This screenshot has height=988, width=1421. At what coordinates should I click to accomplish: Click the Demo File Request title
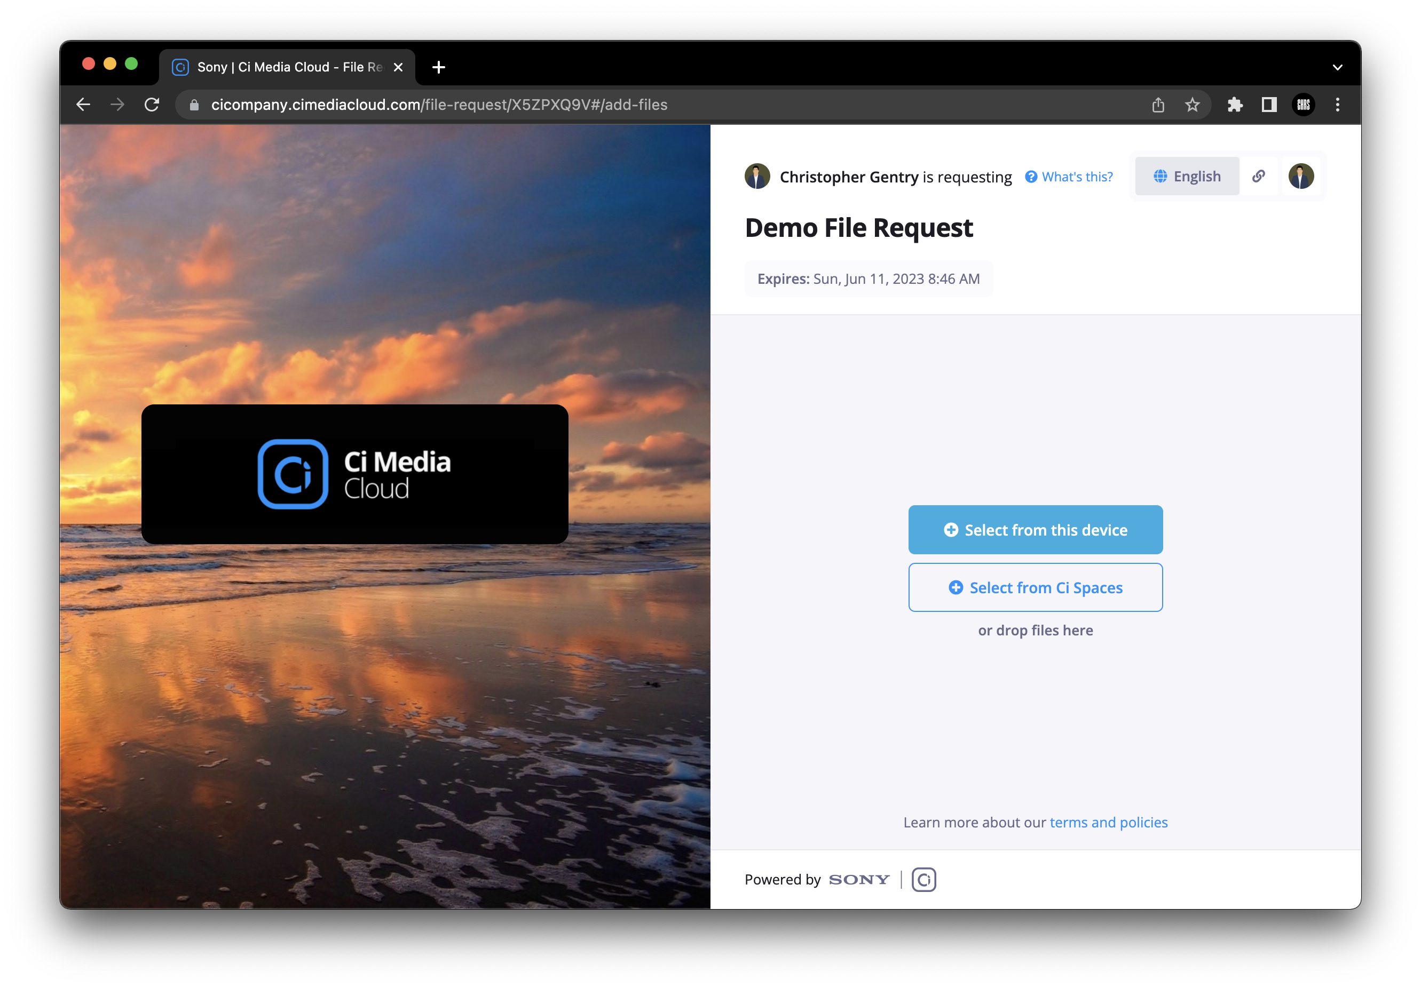859,228
